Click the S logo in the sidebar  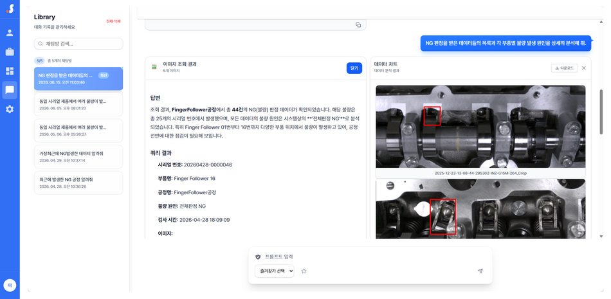10,8
